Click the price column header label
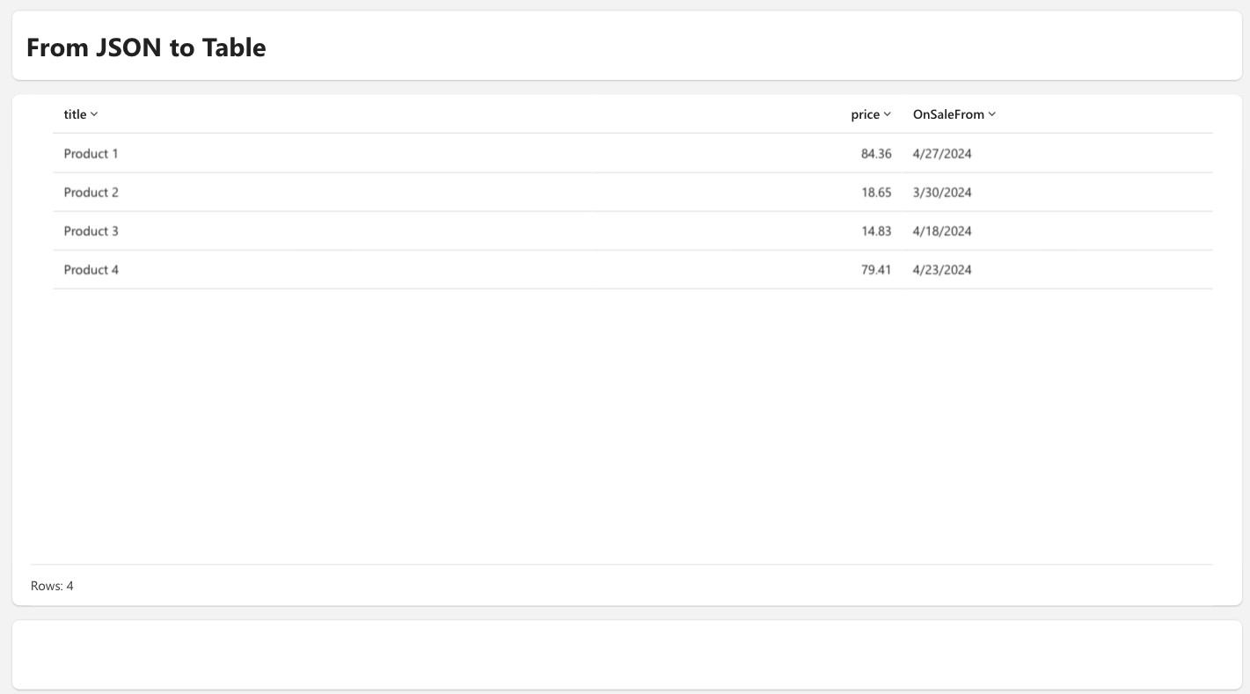1250x694 pixels. coord(866,114)
